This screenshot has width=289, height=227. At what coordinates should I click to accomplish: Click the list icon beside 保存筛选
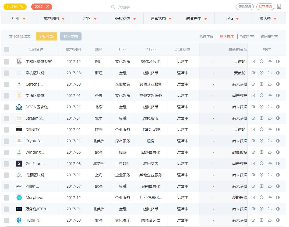[279, 7]
